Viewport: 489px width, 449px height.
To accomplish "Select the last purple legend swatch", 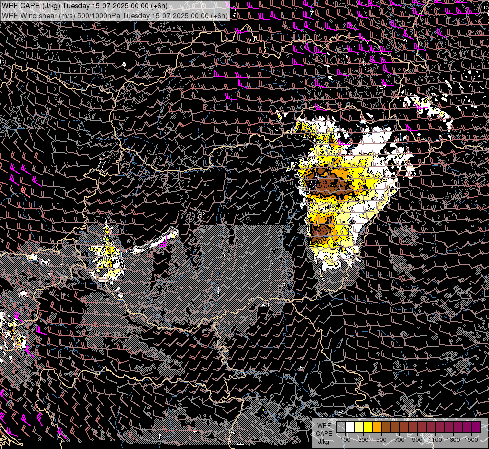I will [x=476, y=427].
